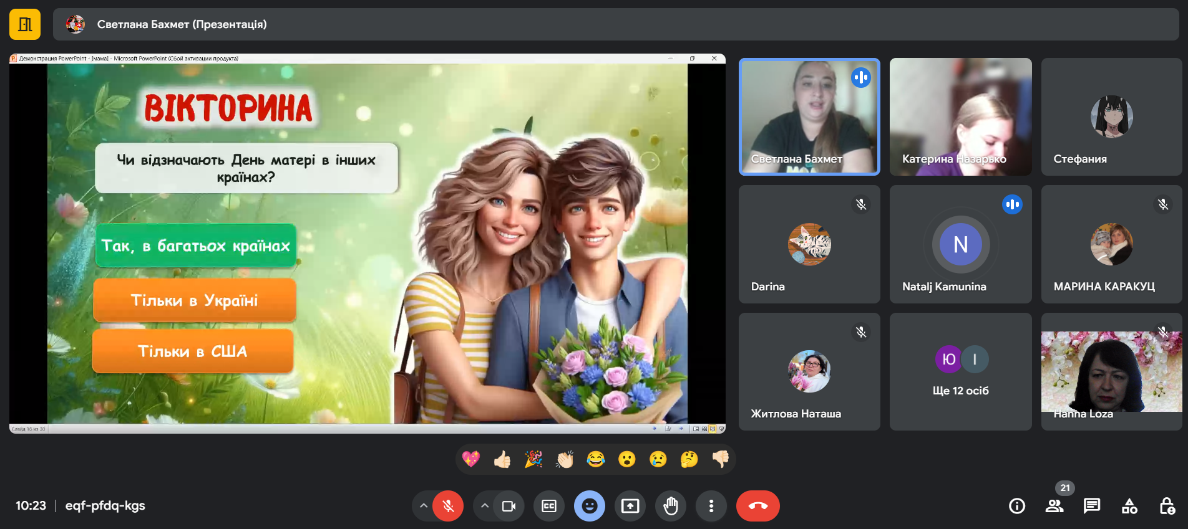Choose answer 'Так, в багатьох країнах'
The image size is (1188, 529).
pyautogui.click(x=195, y=245)
